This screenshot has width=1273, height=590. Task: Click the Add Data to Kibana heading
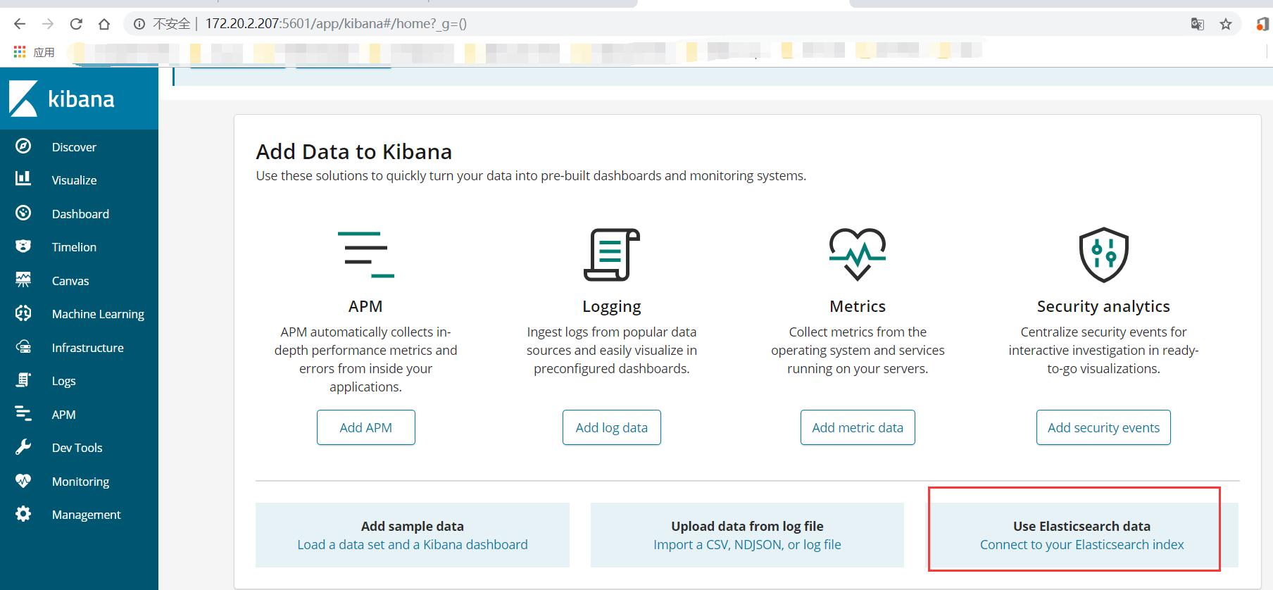(354, 152)
